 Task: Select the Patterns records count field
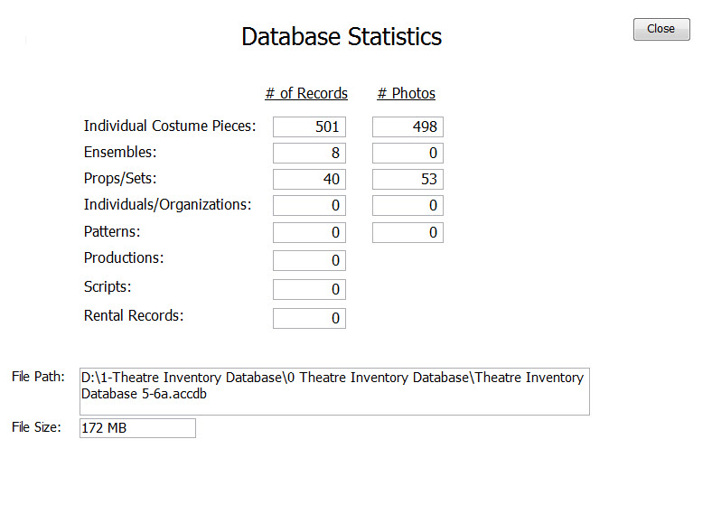pyautogui.click(x=309, y=232)
